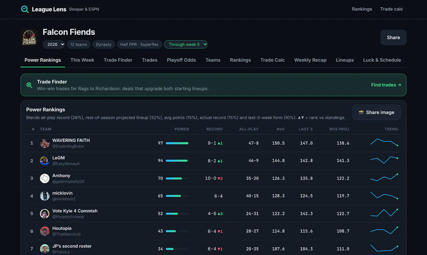Click LeGM team avatar
427x255 pixels.
[x=45, y=161]
